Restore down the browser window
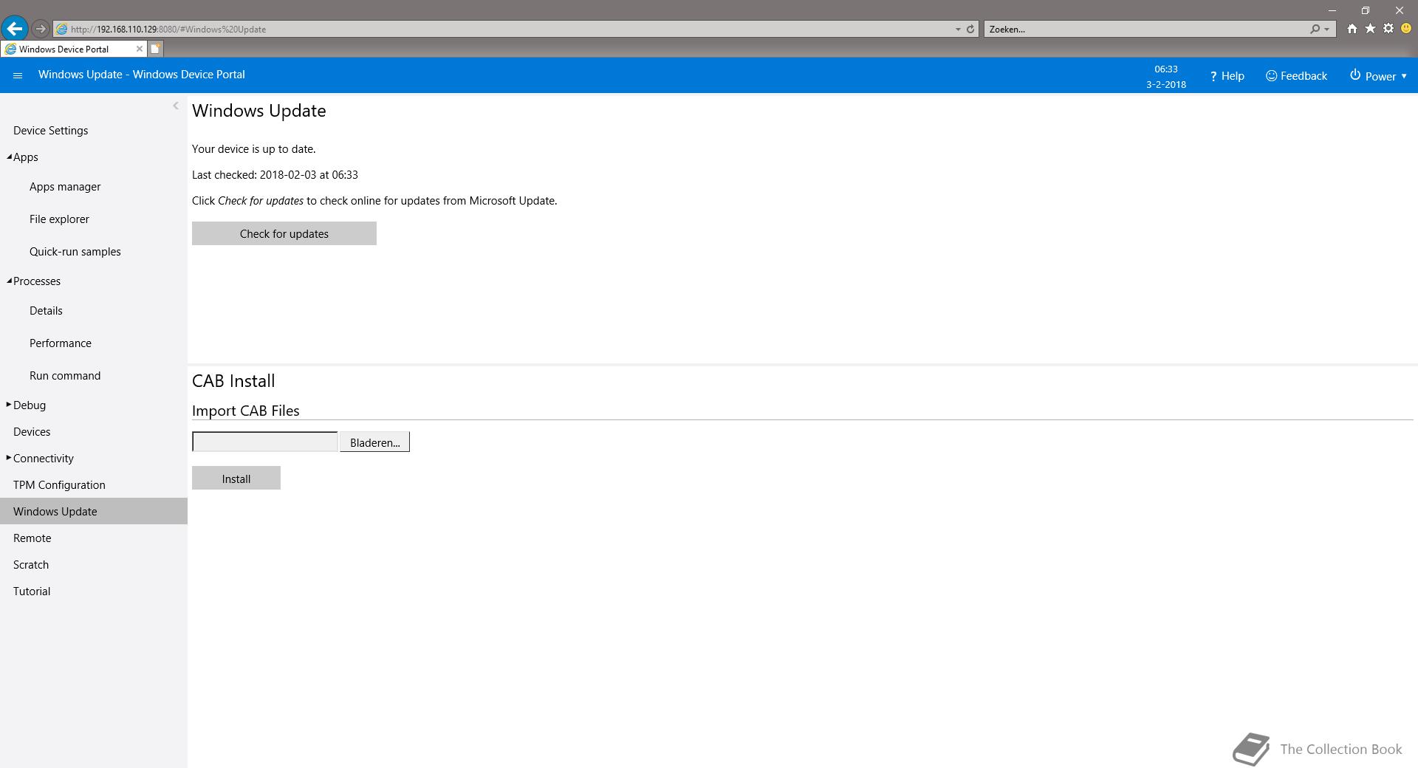This screenshot has height=768, width=1418. (x=1366, y=10)
